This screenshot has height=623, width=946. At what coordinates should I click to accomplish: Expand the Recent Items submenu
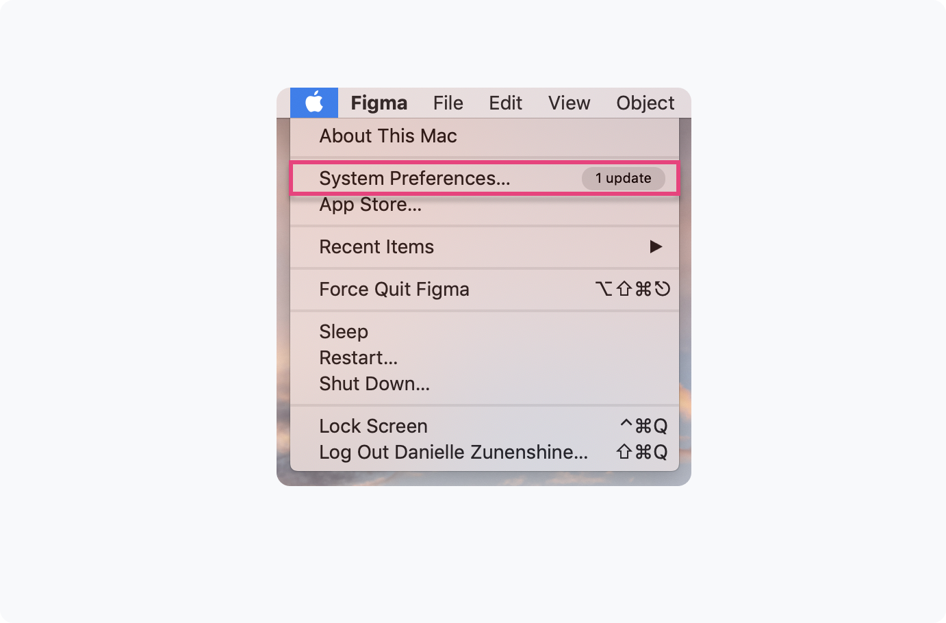(x=376, y=247)
